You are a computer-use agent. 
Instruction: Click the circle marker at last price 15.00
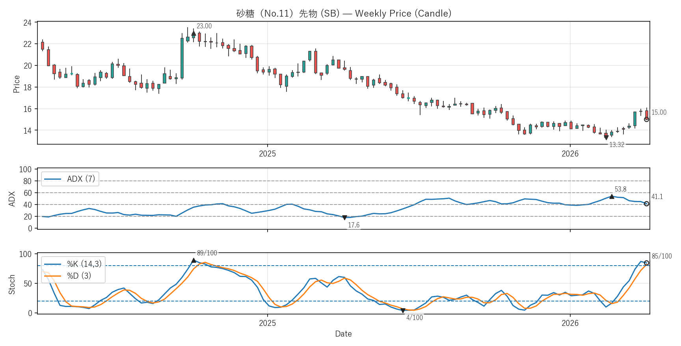point(646,119)
